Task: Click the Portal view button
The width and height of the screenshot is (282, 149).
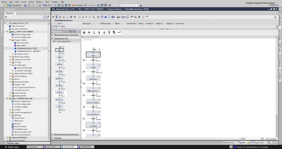Action: (12, 147)
